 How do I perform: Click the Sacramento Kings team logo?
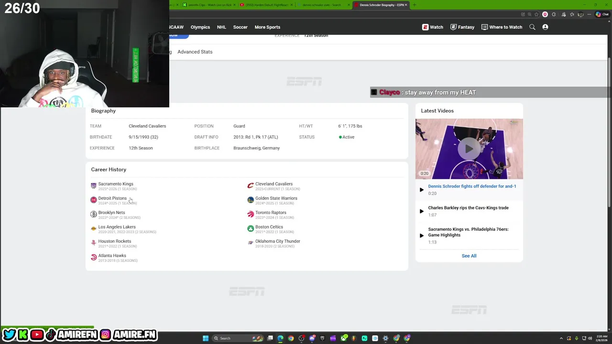pyautogui.click(x=94, y=185)
